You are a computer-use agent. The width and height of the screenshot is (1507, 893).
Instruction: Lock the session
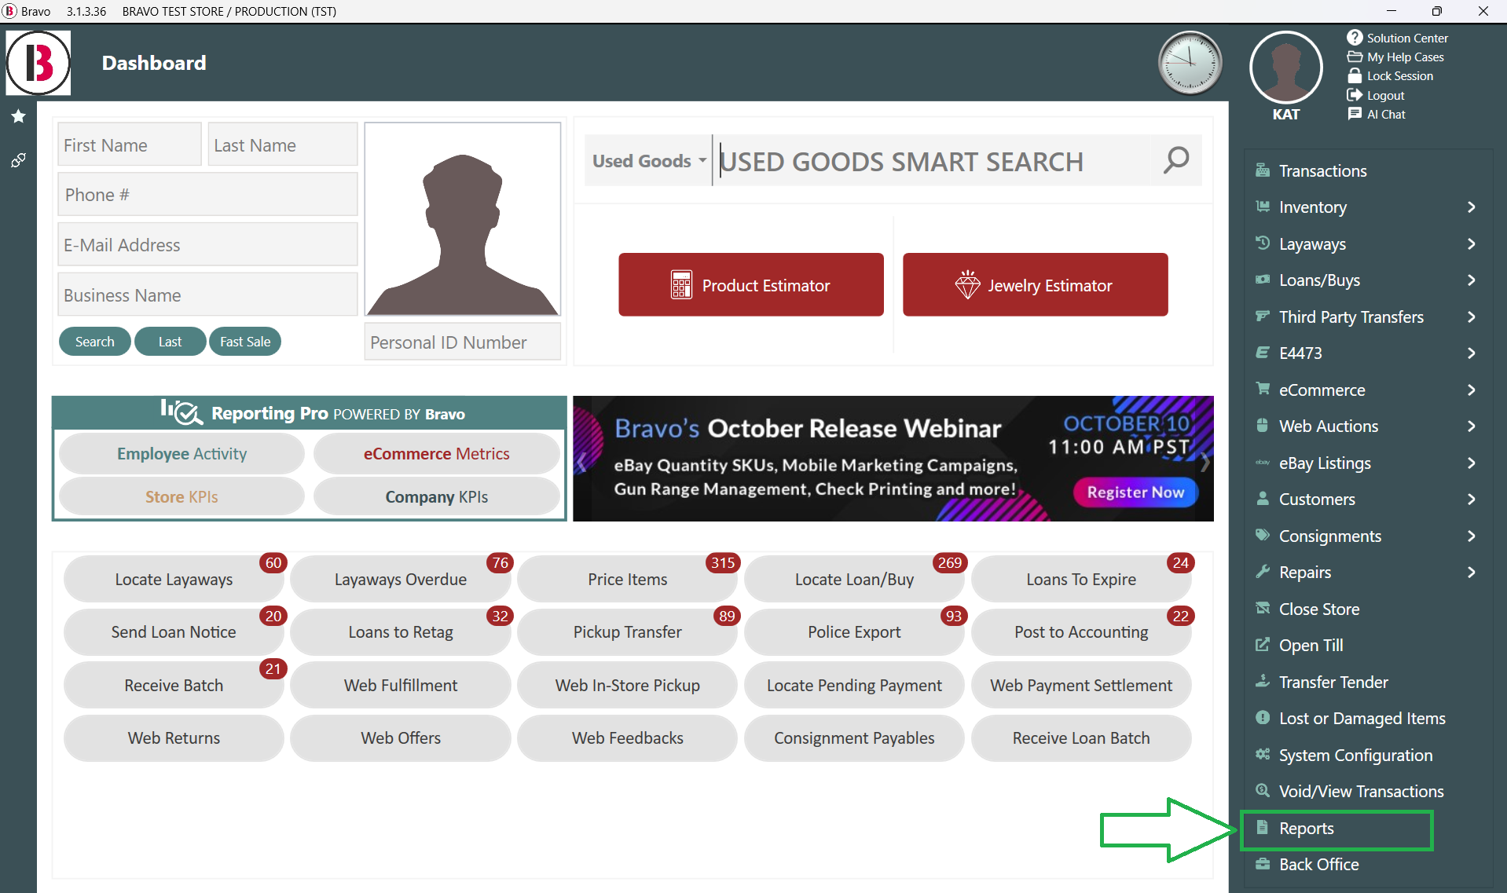click(x=1391, y=75)
